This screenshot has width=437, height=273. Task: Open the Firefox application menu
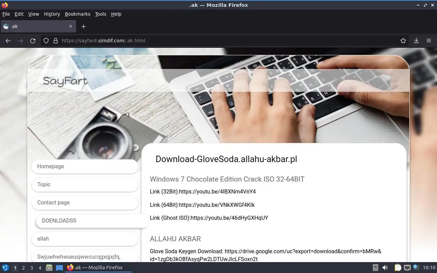pyautogui.click(x=429, y=41)
